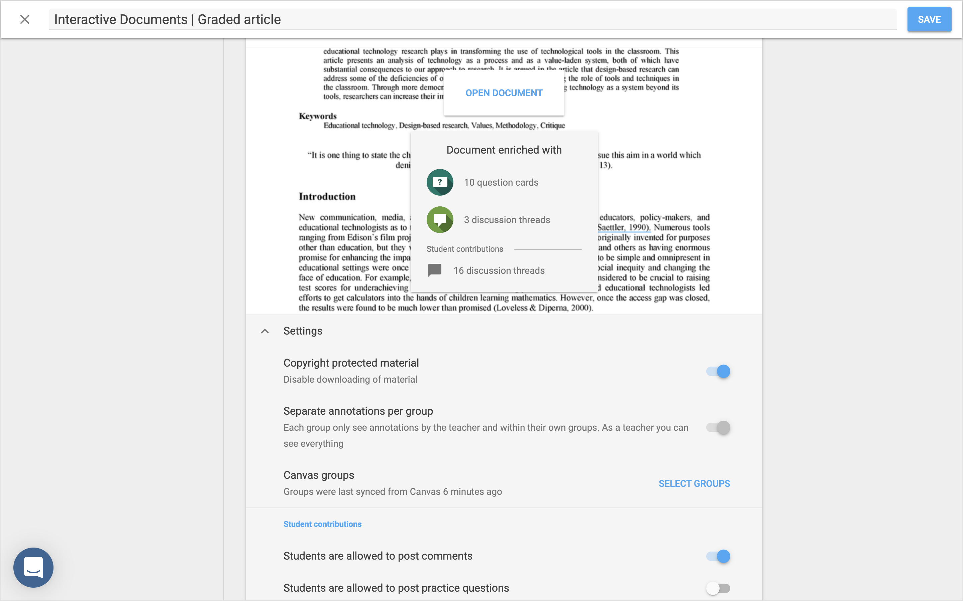Viewport: 963px width, 601px height.
Task: Enable students posting practice questions
Action: [718, 588]
